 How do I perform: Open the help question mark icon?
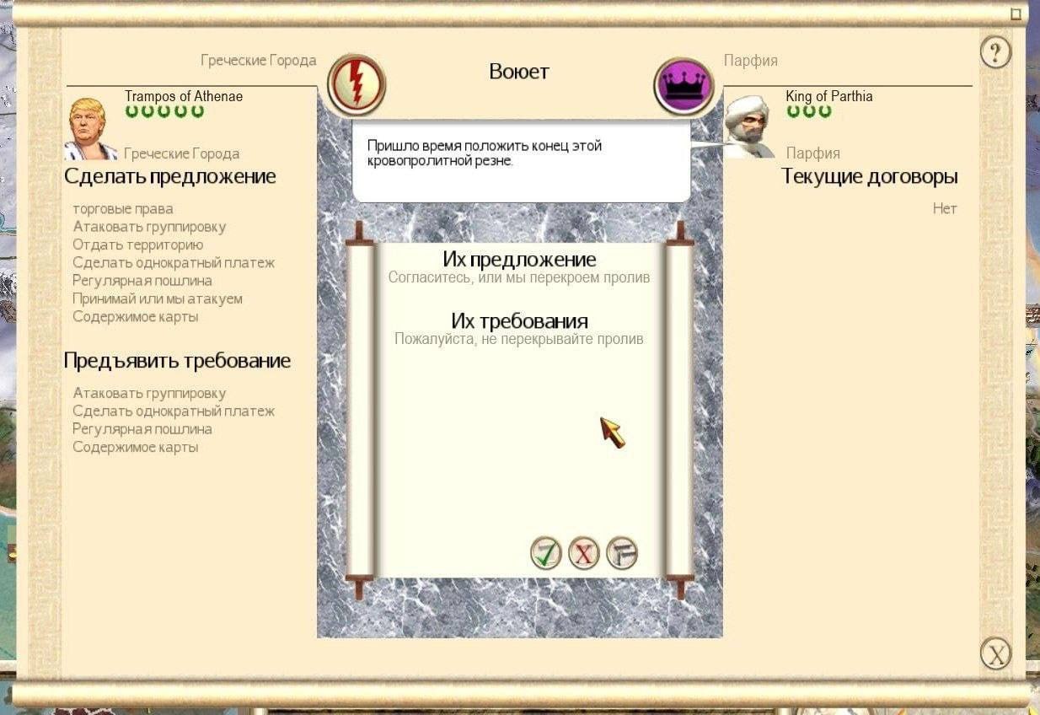pos(996,53)
